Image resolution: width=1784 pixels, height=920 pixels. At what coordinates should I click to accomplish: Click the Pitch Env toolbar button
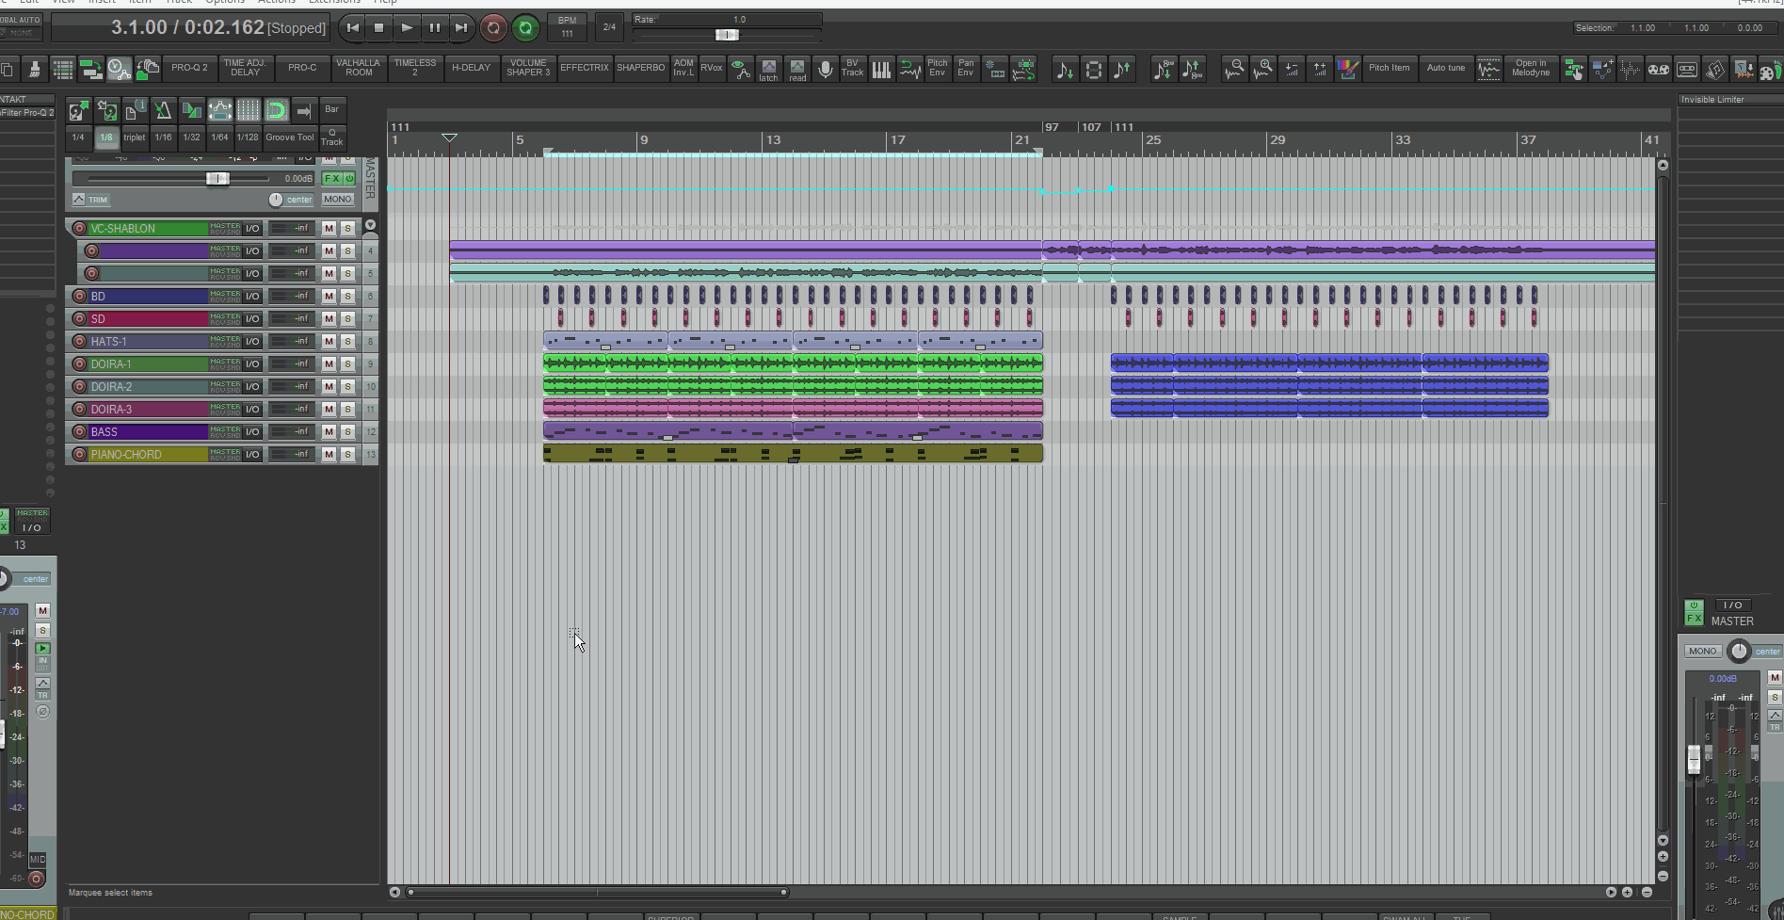(938, 68)
